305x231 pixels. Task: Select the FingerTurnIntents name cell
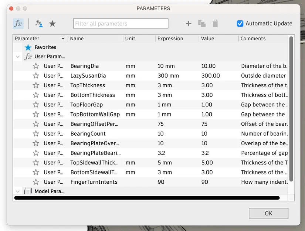click(94, 182)
